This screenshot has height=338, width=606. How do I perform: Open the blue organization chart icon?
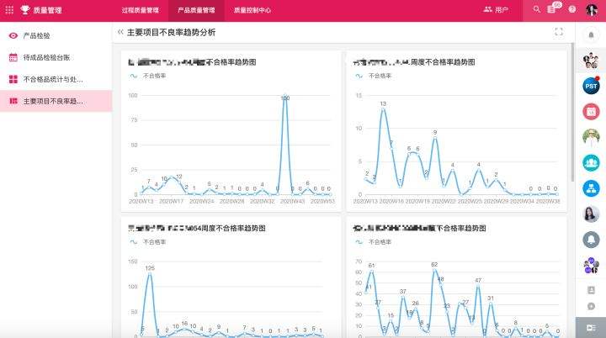click(591, 188)
